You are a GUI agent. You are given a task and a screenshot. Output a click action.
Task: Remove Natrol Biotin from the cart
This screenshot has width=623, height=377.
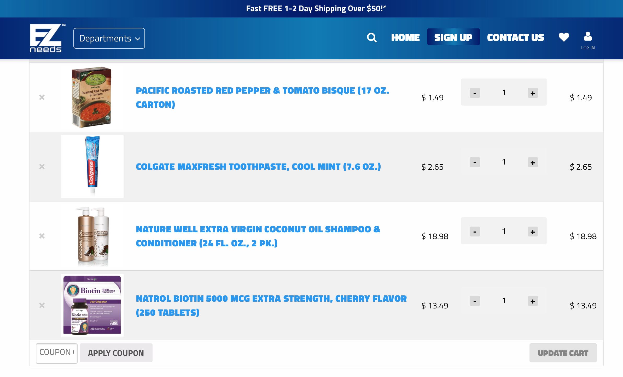[x=42, y=305]
